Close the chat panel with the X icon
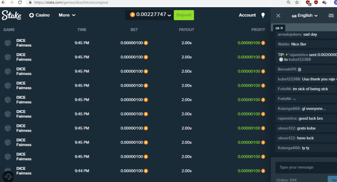 tap(278, 16)
